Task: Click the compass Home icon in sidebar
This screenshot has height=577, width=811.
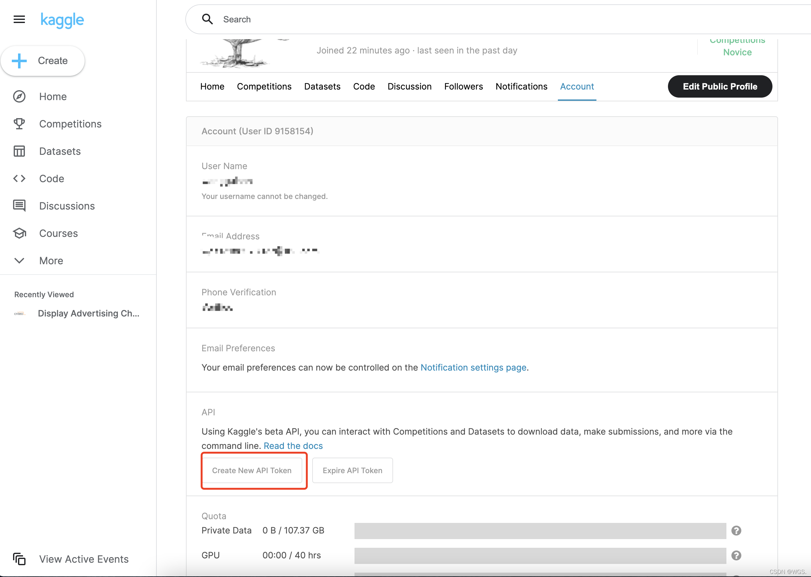Action: (x=19, y=97)
